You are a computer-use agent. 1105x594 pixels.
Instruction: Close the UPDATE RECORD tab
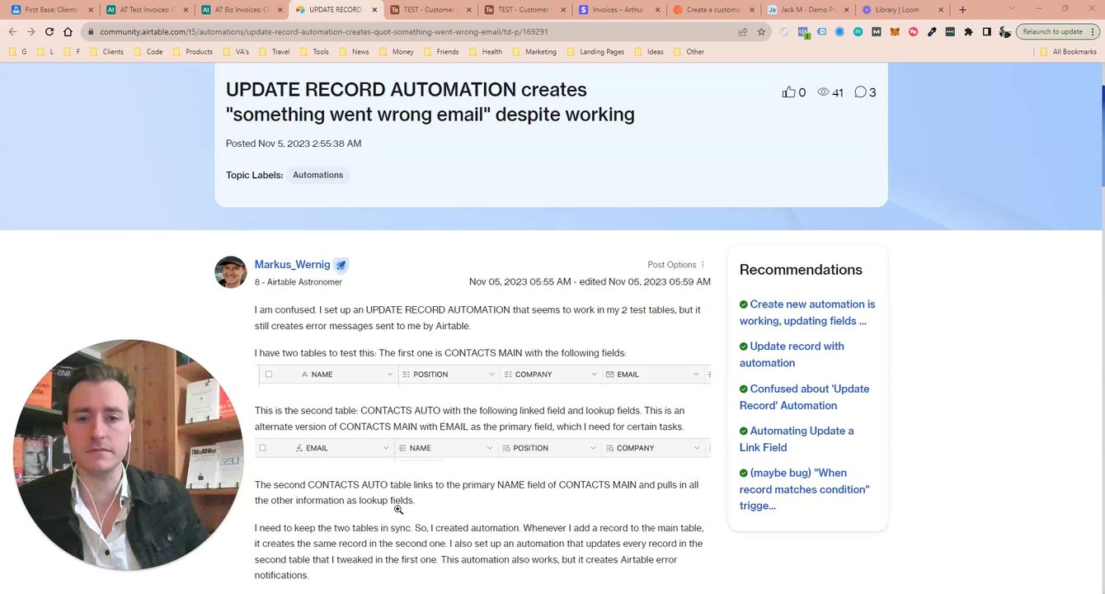point(375,10)
